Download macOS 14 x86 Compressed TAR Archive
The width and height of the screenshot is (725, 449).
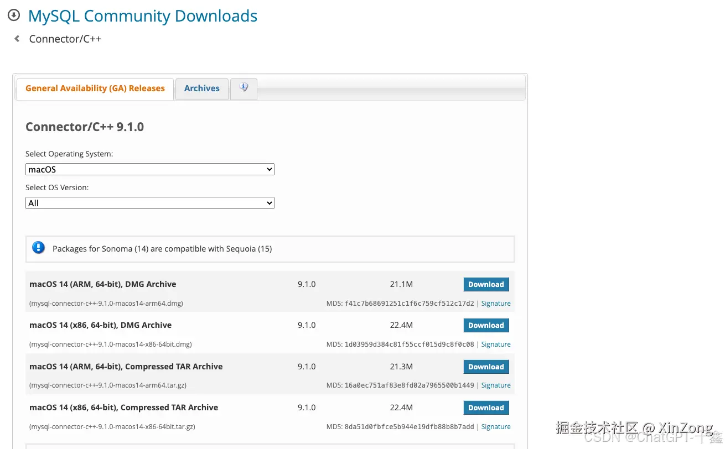486,408
